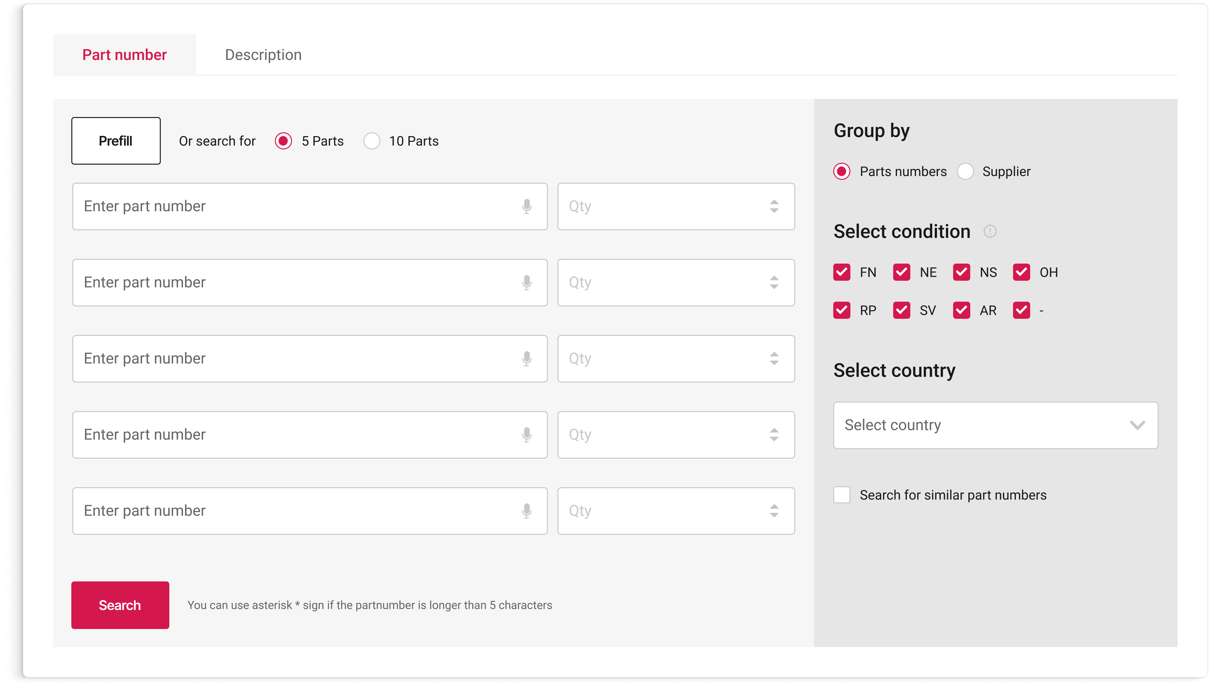The height and width of the screenshot is (688, 1209).
Task: Select the Part number tab
Action: [124, 55]
